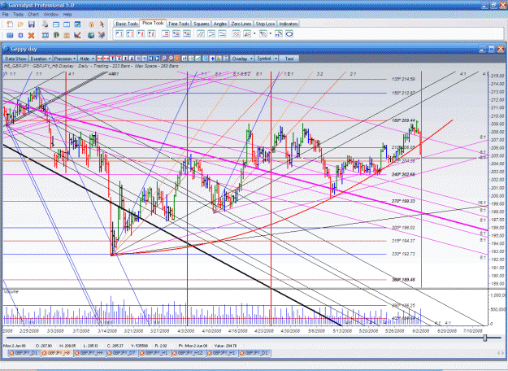508x371 pixels.
Task: Select the parallel diagonal lines price tool
Action: [201, 33]
